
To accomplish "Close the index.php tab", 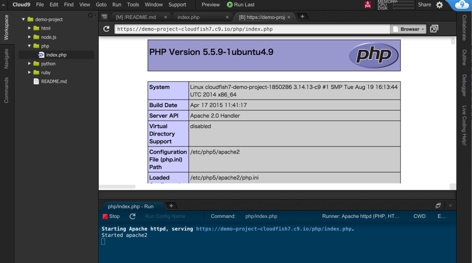I will point(227,17).
